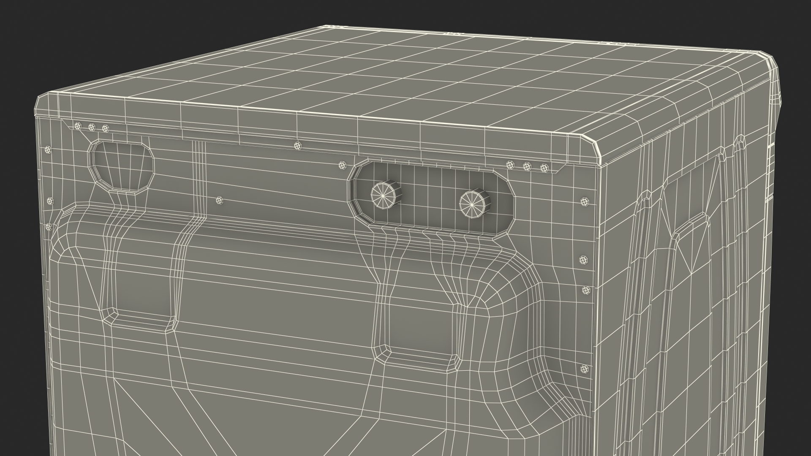Click the center screw on the top rail
This screenshot has width=811, height=456.
(298, 146)
